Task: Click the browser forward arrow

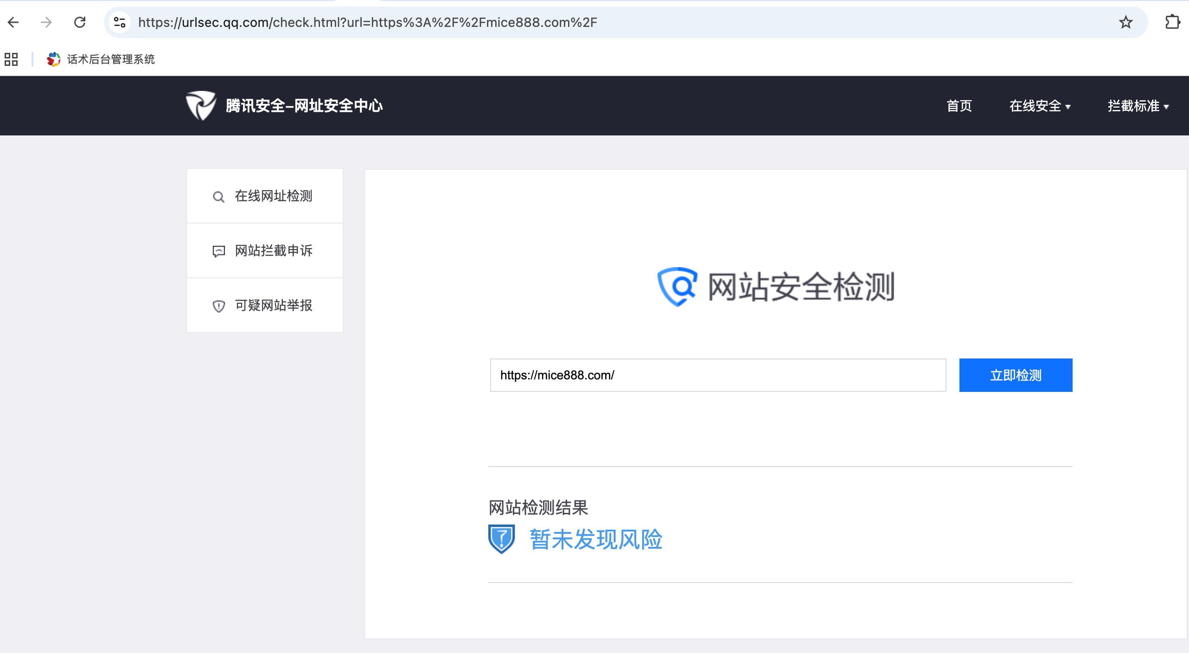Action: pyautogui.click(x=46, y=22)
